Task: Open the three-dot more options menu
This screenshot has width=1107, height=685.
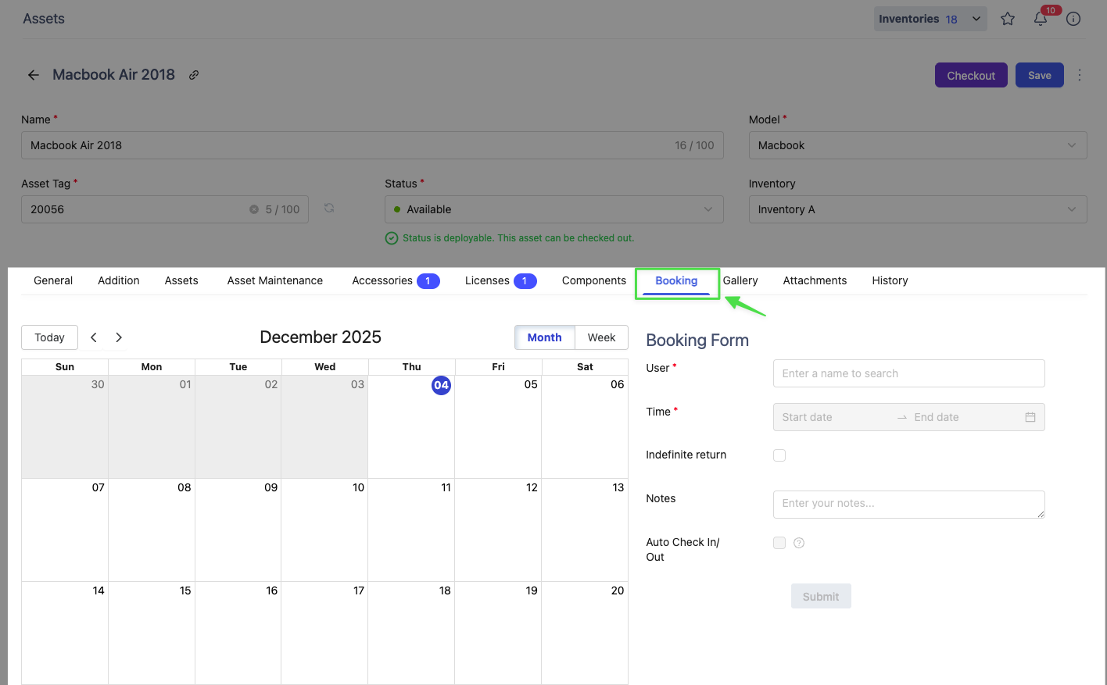Action: 1080,75
